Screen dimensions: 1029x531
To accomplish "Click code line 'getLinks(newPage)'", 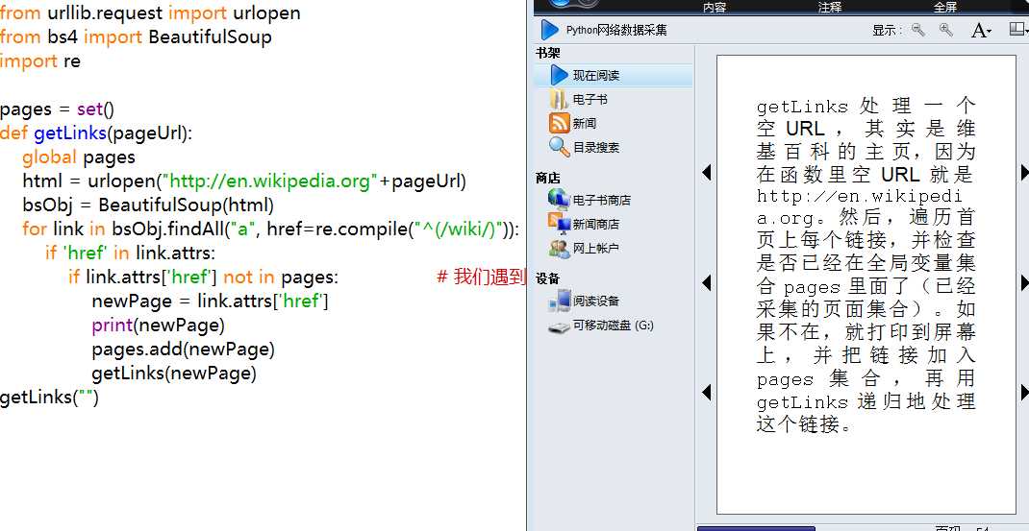I will (174, 374).
